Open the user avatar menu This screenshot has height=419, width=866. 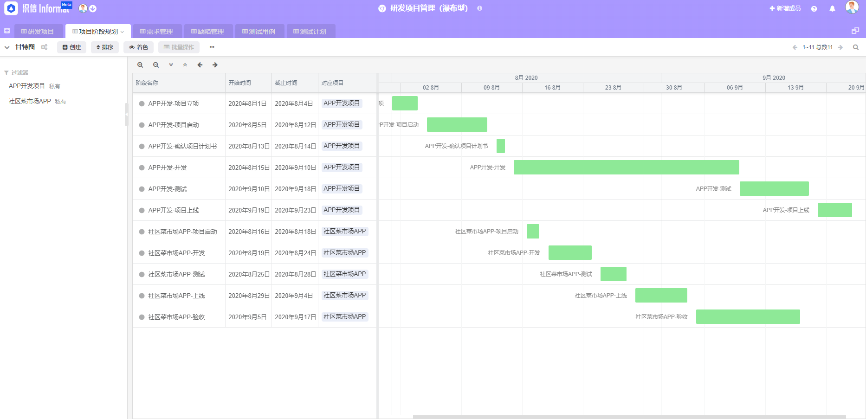point(852,7)
